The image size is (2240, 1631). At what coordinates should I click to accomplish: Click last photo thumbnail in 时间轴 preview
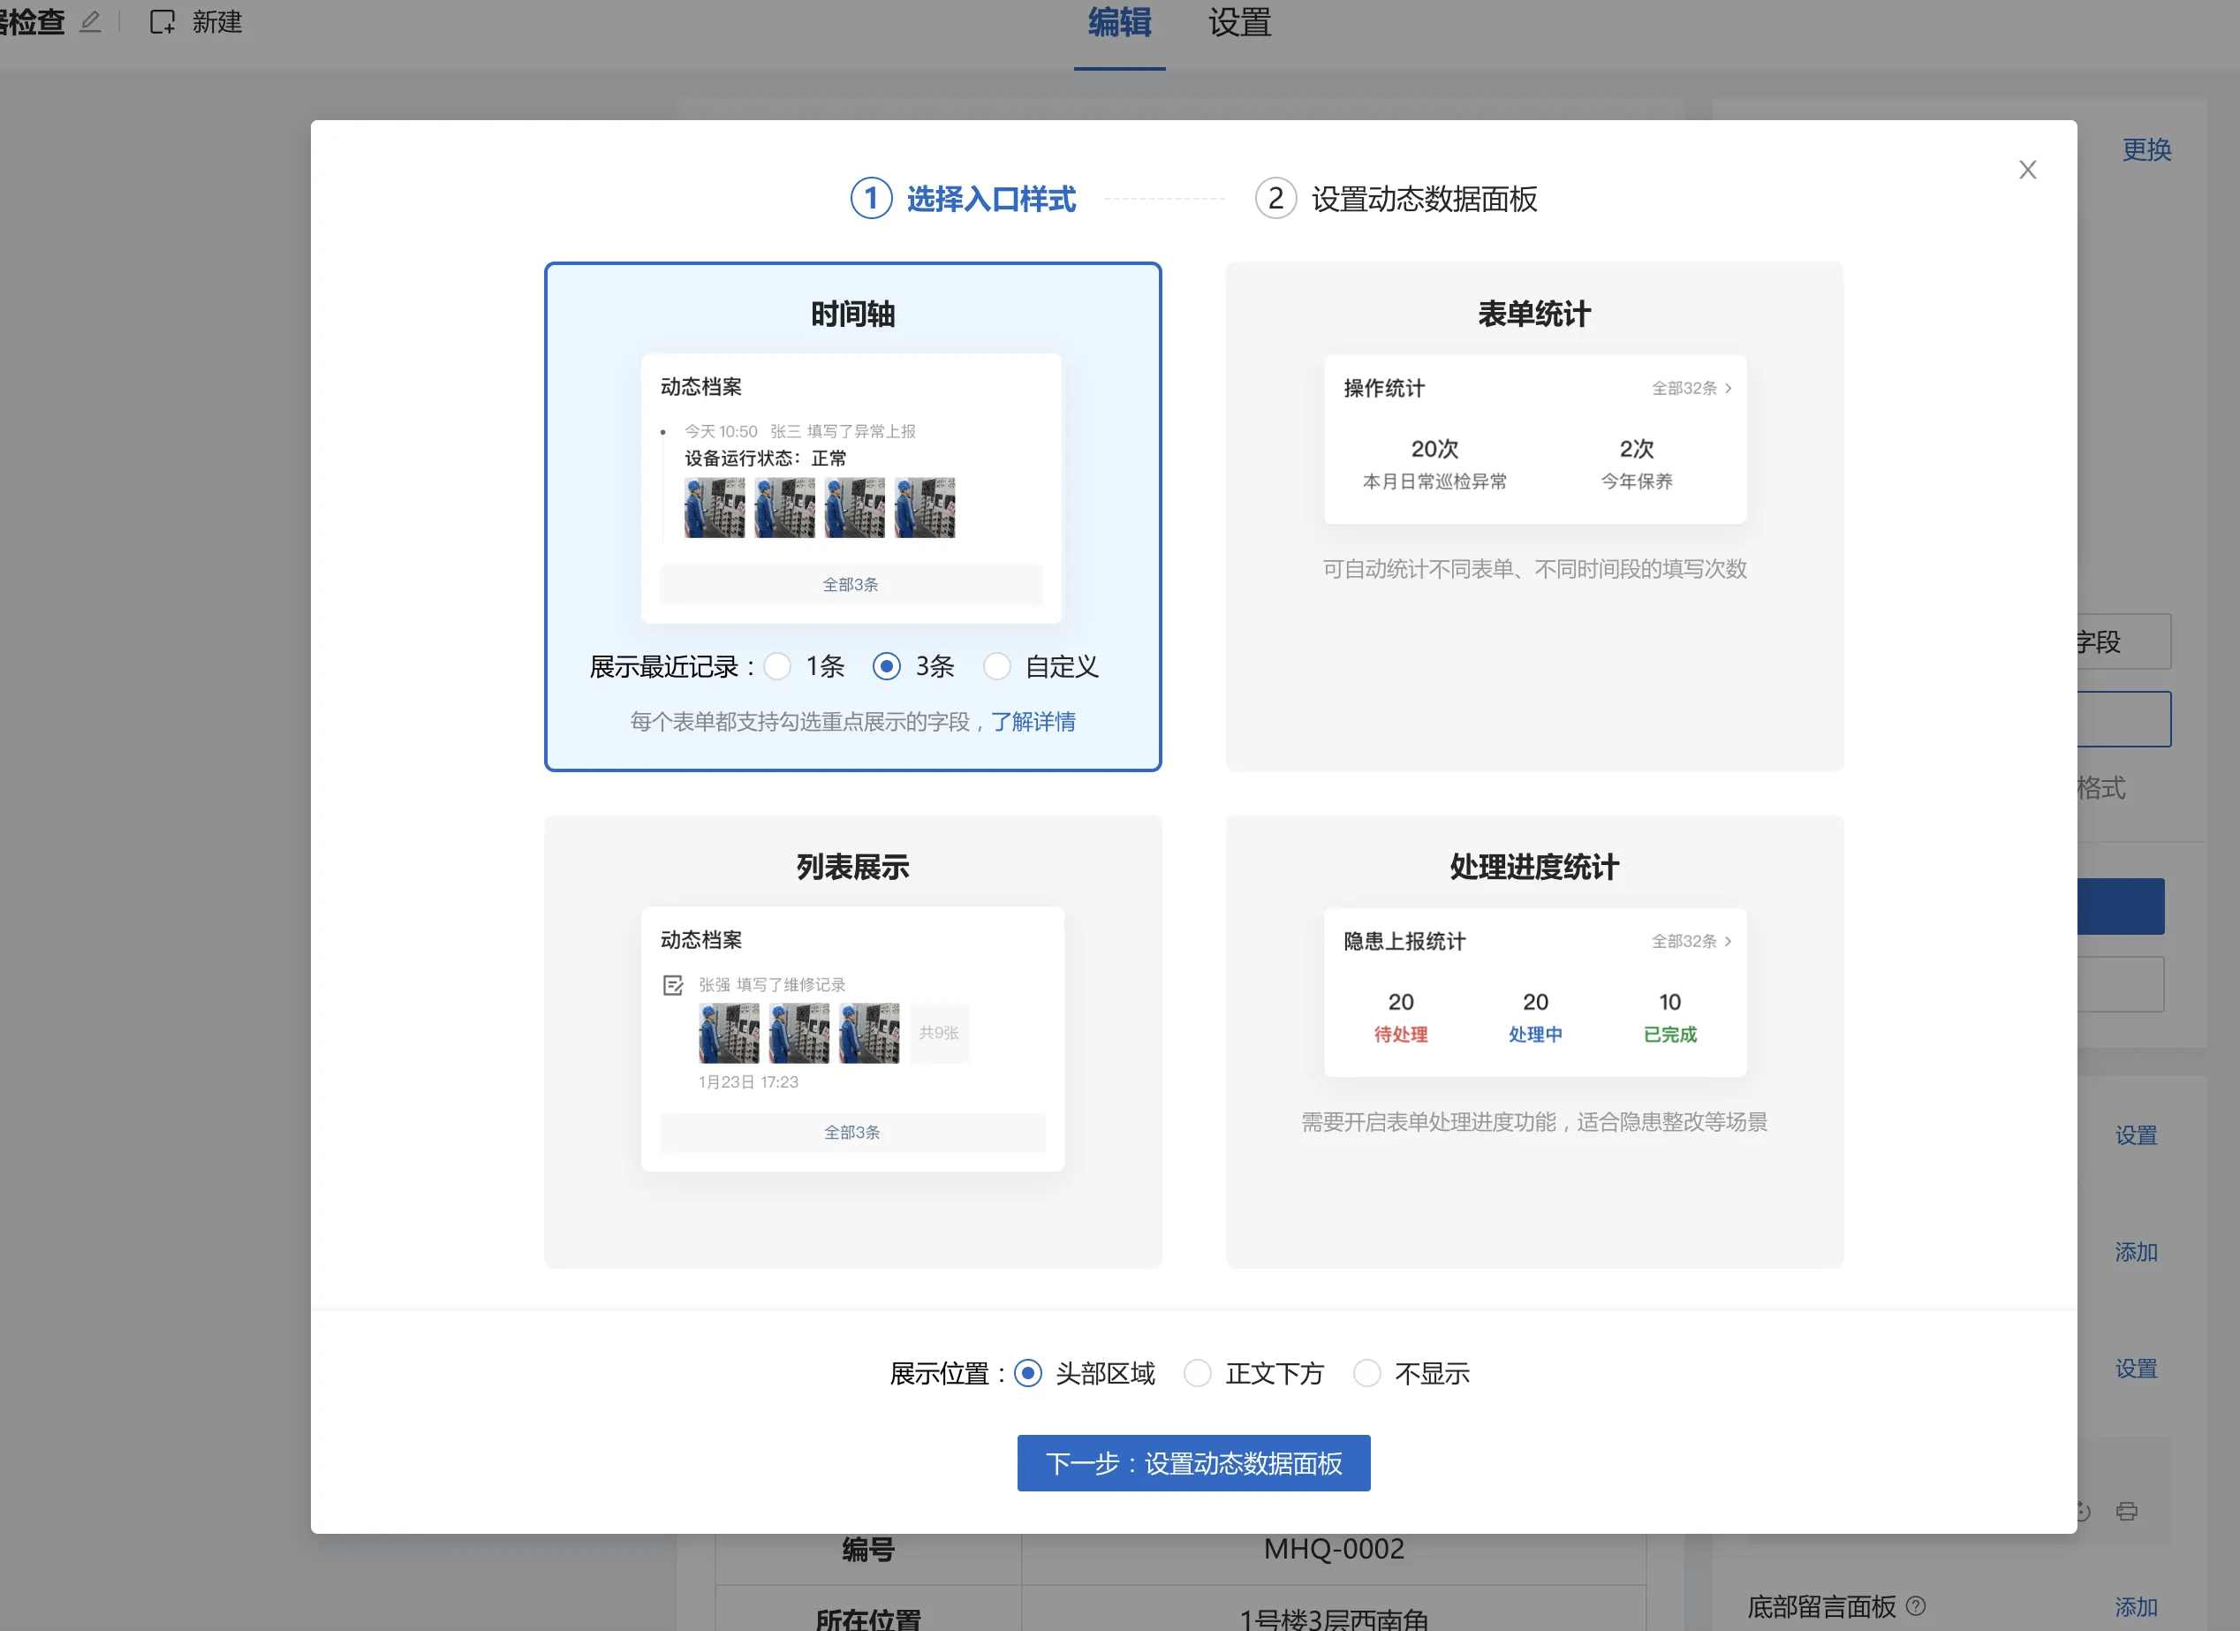click(x=925, y=508)
